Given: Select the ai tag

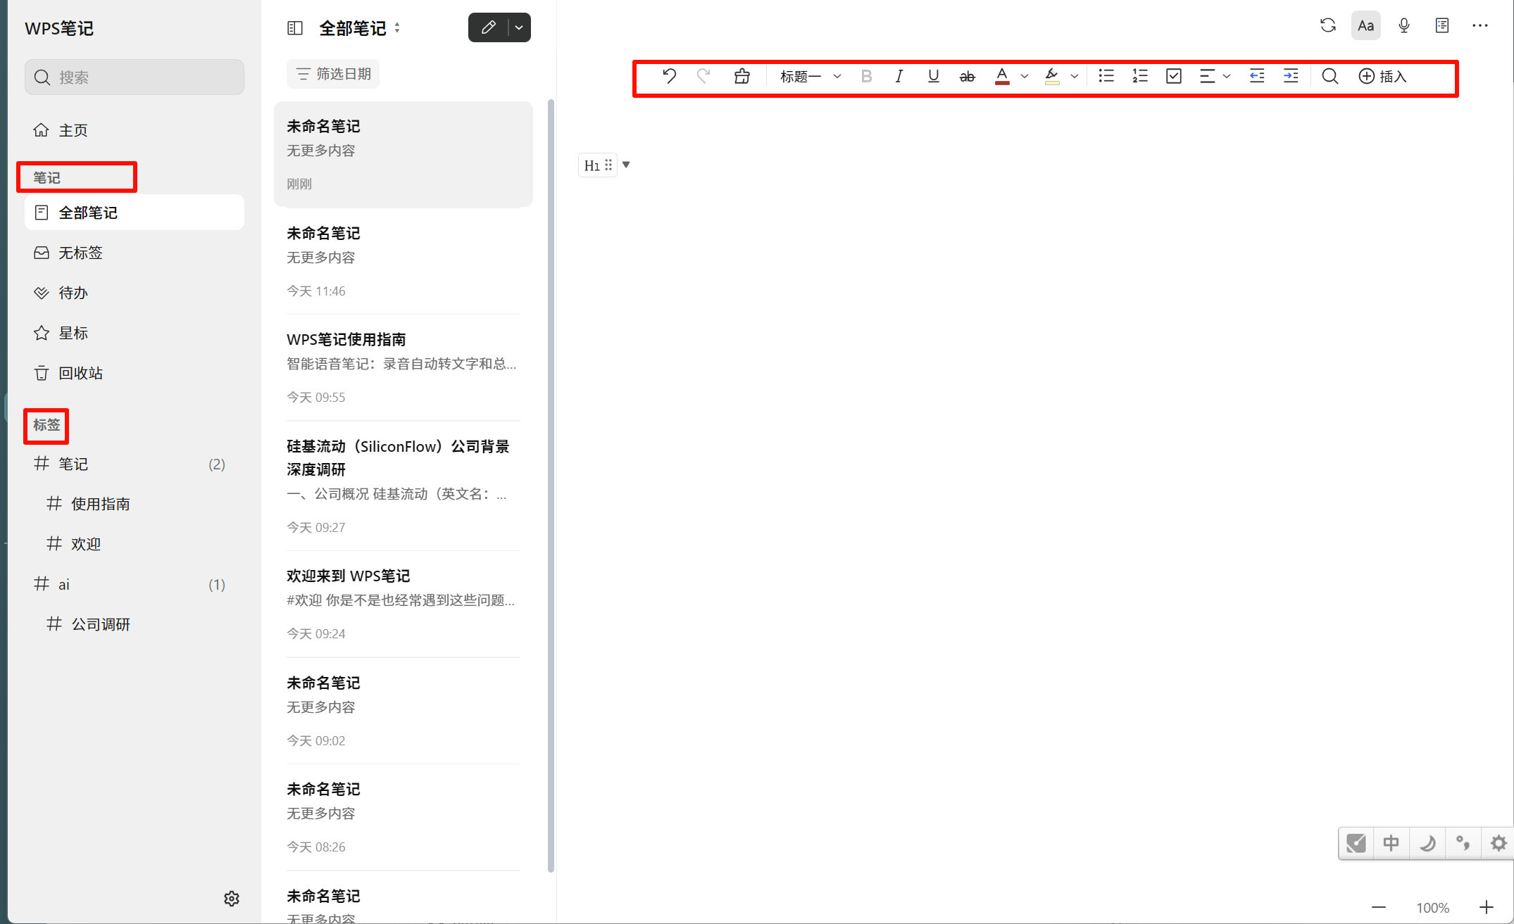Looking at the screenshot, I should [x=134, y=584].
